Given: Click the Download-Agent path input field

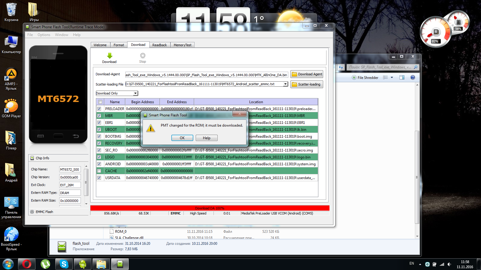Looking at the screenshot, I should [206, 75].
